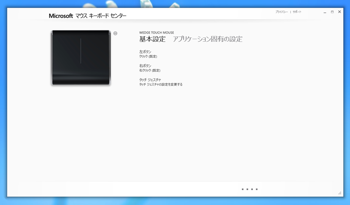Open the 基本設定 tab
Image resolution: width=350 pixels, height=205 pixels.
[x=152, y=39]
